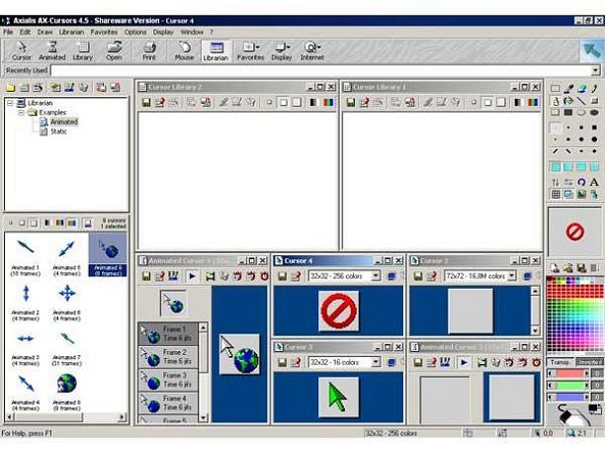Adjust the green channel slider
The image size is (605, 454).
568,386
